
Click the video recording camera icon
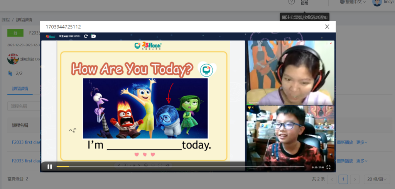pos(93,36)
